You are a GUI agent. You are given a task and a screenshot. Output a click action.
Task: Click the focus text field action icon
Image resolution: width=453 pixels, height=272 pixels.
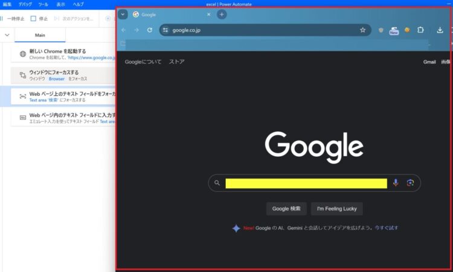click(x=23, y=96)
